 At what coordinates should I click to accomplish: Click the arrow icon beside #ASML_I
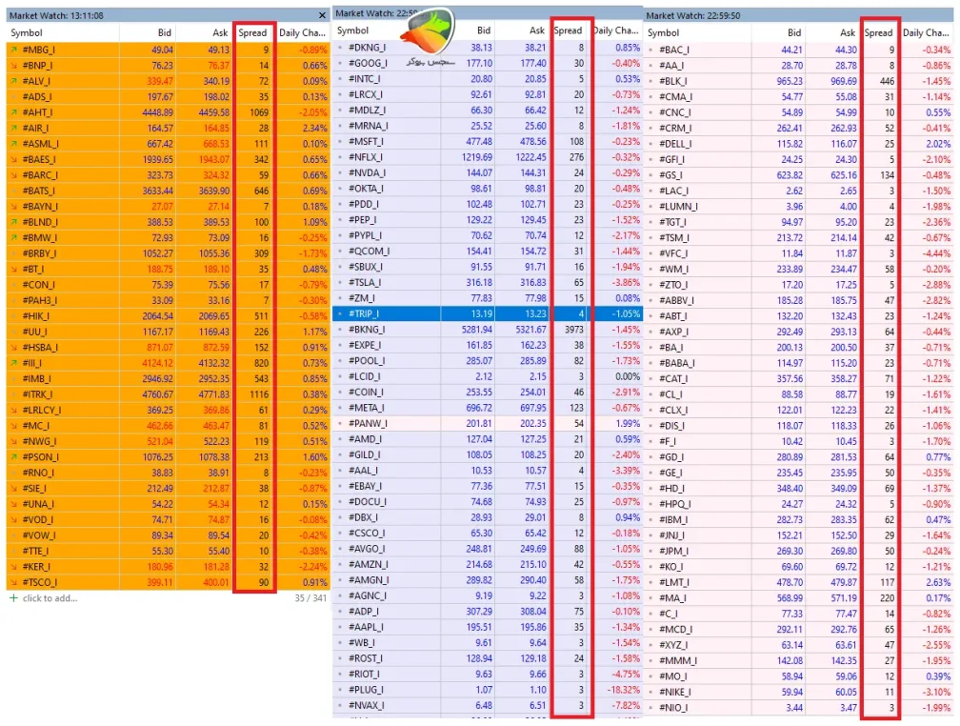pyautogui.click(x=13, y=144)
